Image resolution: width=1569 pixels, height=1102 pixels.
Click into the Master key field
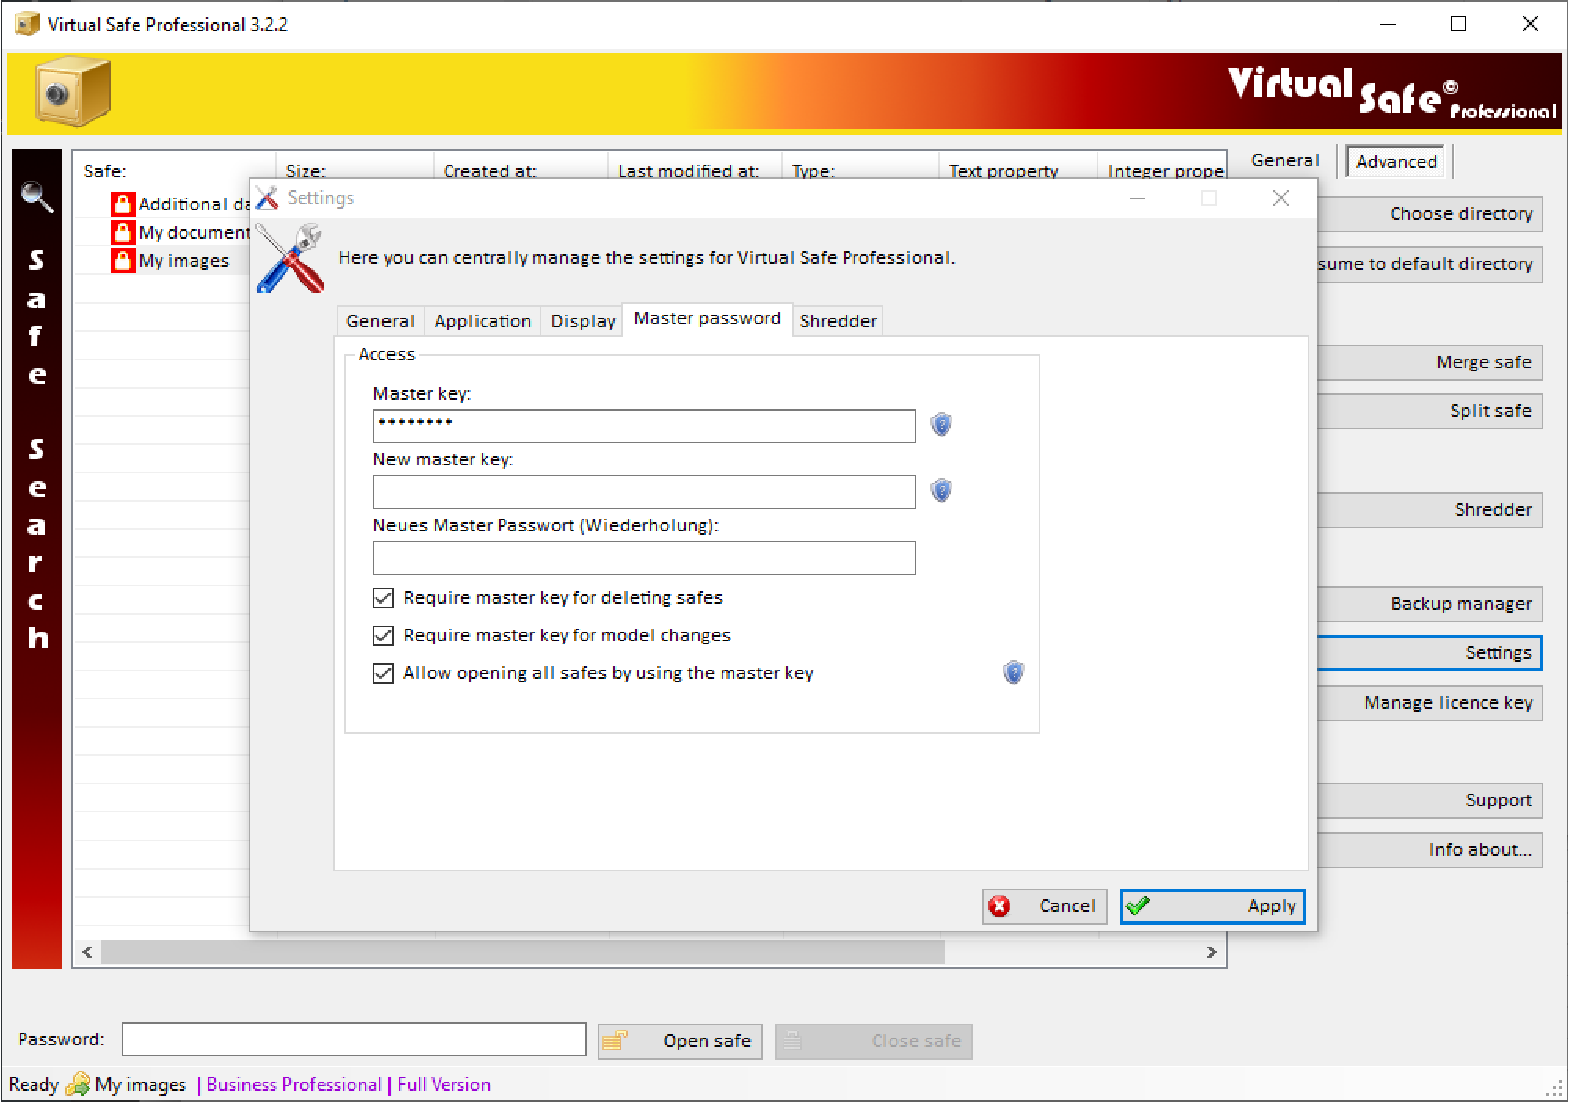(644, 425)
